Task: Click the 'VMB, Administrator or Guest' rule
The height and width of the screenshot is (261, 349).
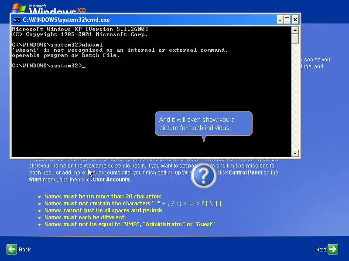Action: (x=130, y=224)
